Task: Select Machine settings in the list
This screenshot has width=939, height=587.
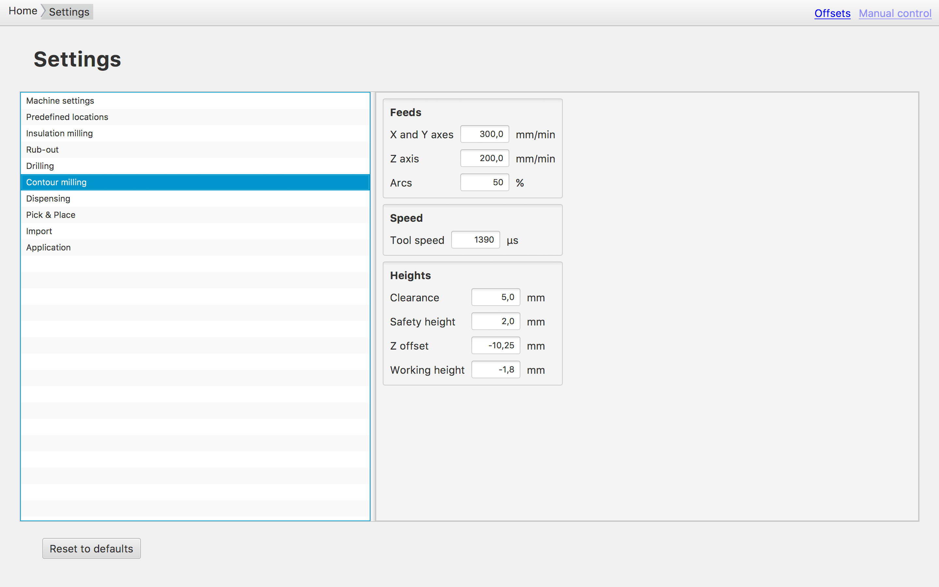Action: (195, 101)
